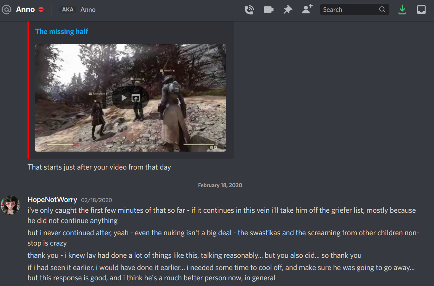434x286 pixels.
Task: Open HopeNotWorry's username profile
Action: click(x=52, y=200)
